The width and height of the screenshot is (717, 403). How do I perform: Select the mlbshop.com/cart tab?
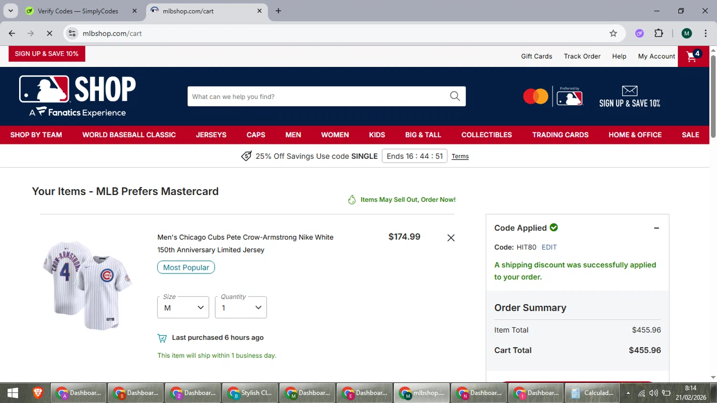click(x=206, y=11)
